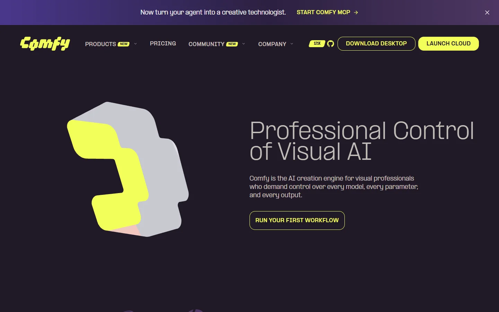Click the Launch Cloud button

click(x=448, y=44)
